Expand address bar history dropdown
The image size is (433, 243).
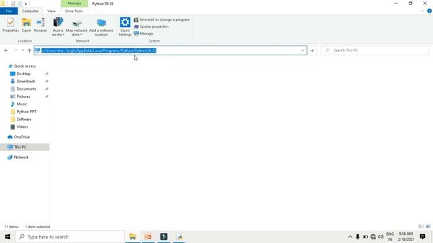pos(302,51)
